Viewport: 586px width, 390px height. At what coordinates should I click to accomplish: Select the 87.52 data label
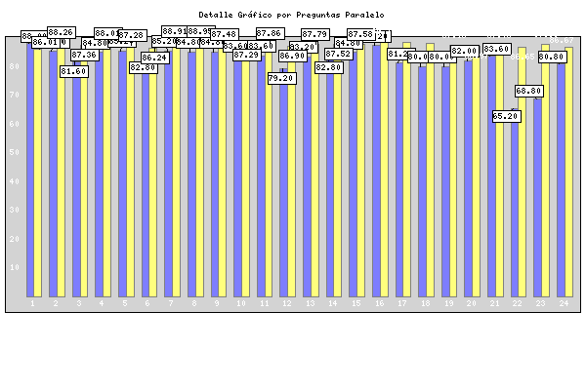point(339,54)
